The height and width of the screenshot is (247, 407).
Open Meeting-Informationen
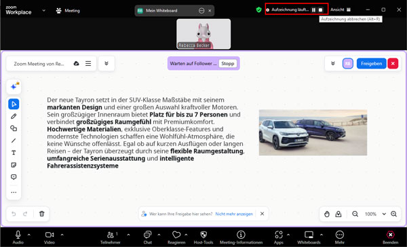(241, 237)
